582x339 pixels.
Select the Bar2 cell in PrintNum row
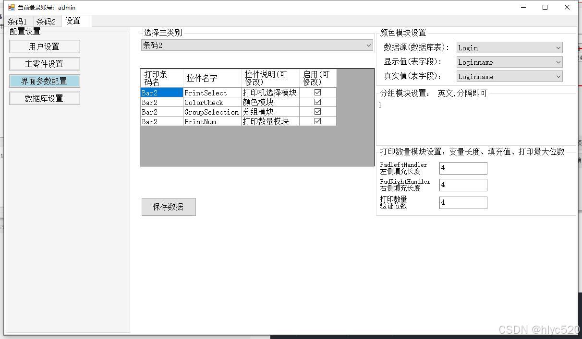pyautogui.click(x=162, y=121)
